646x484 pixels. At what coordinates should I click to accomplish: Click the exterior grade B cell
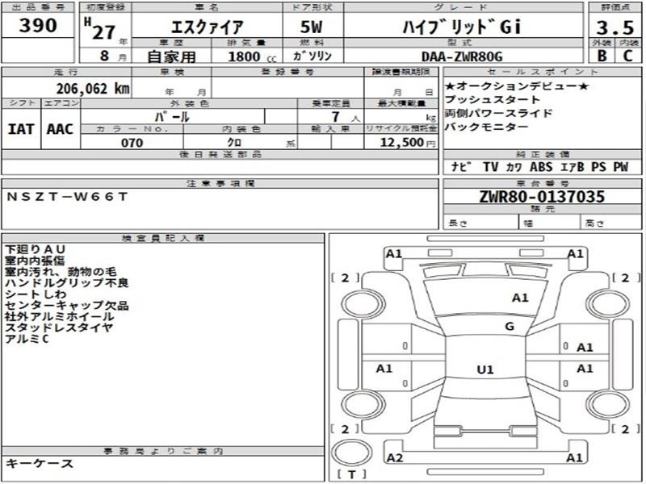602,55
